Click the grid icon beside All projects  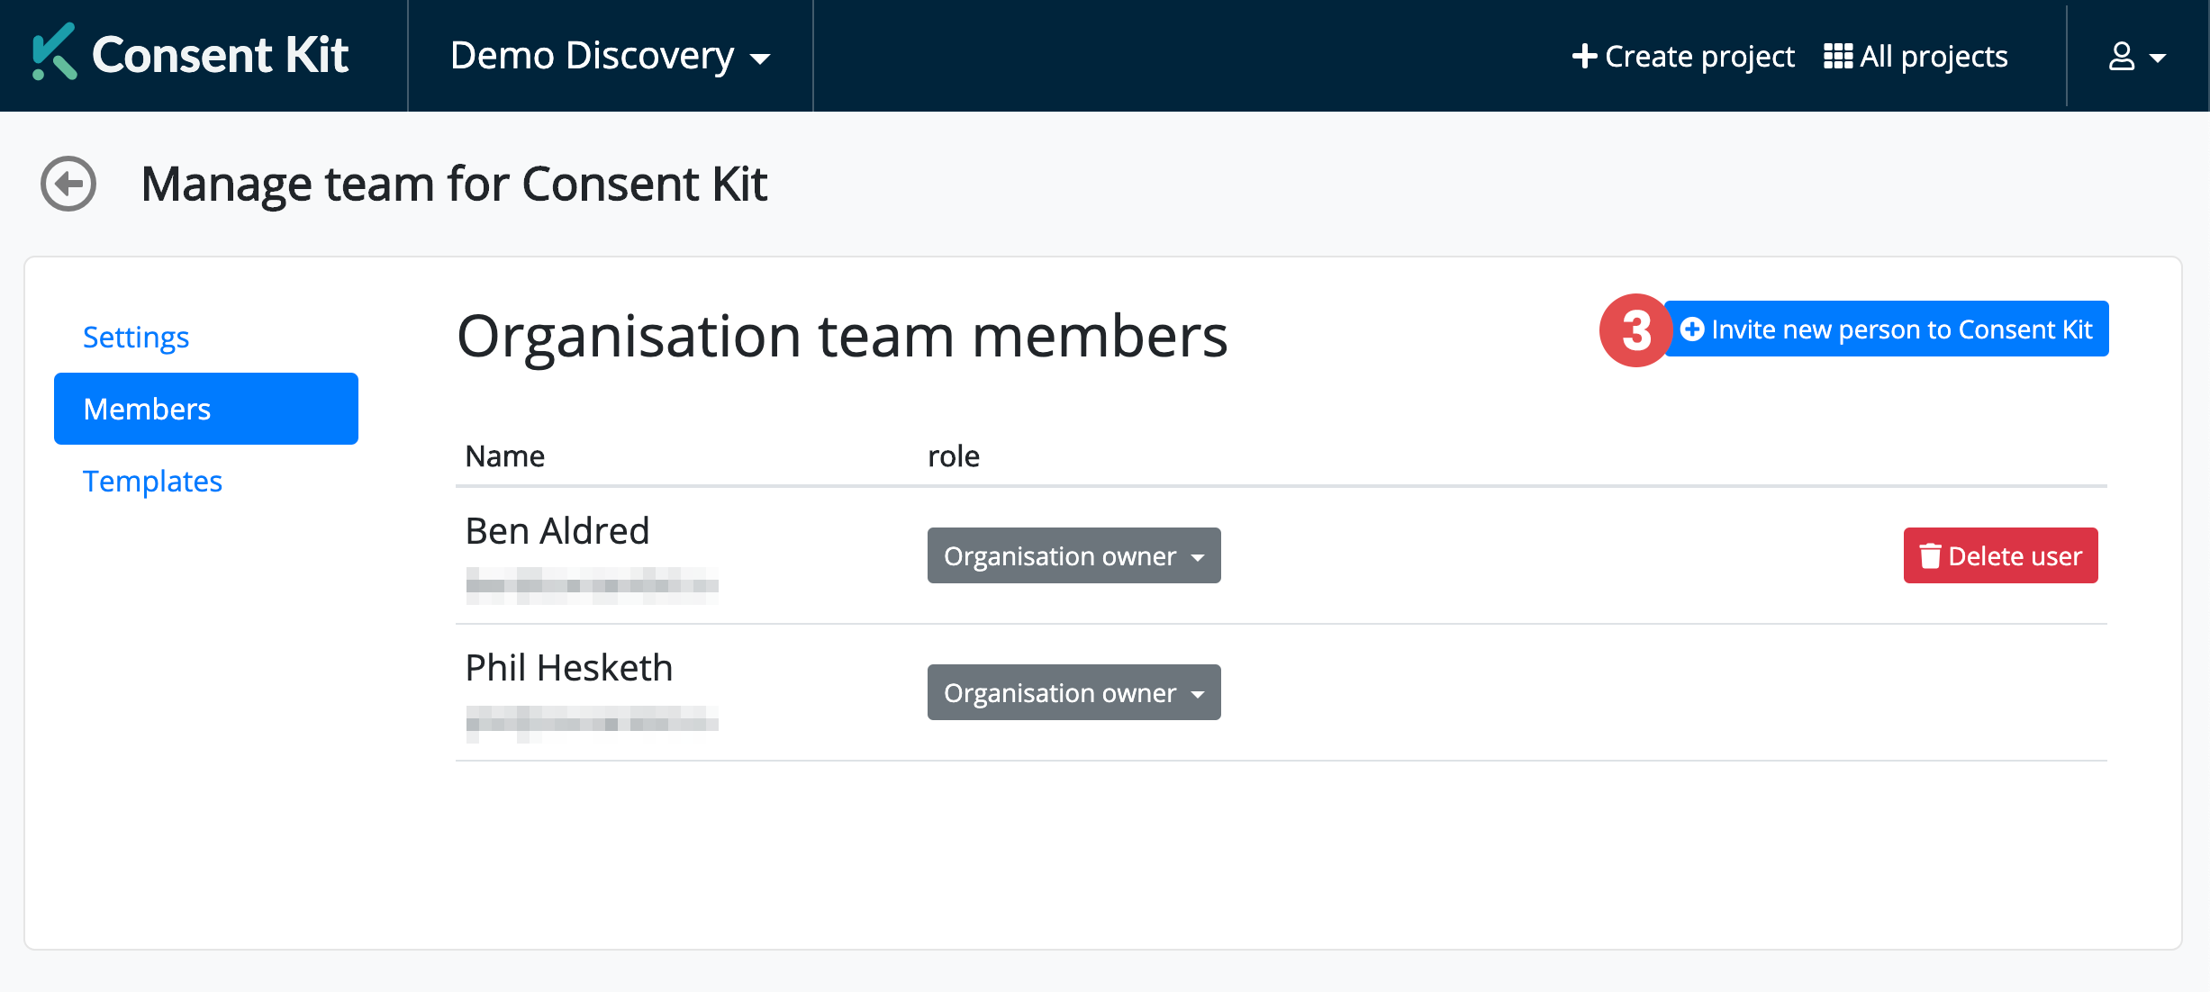pos(1837,57)
